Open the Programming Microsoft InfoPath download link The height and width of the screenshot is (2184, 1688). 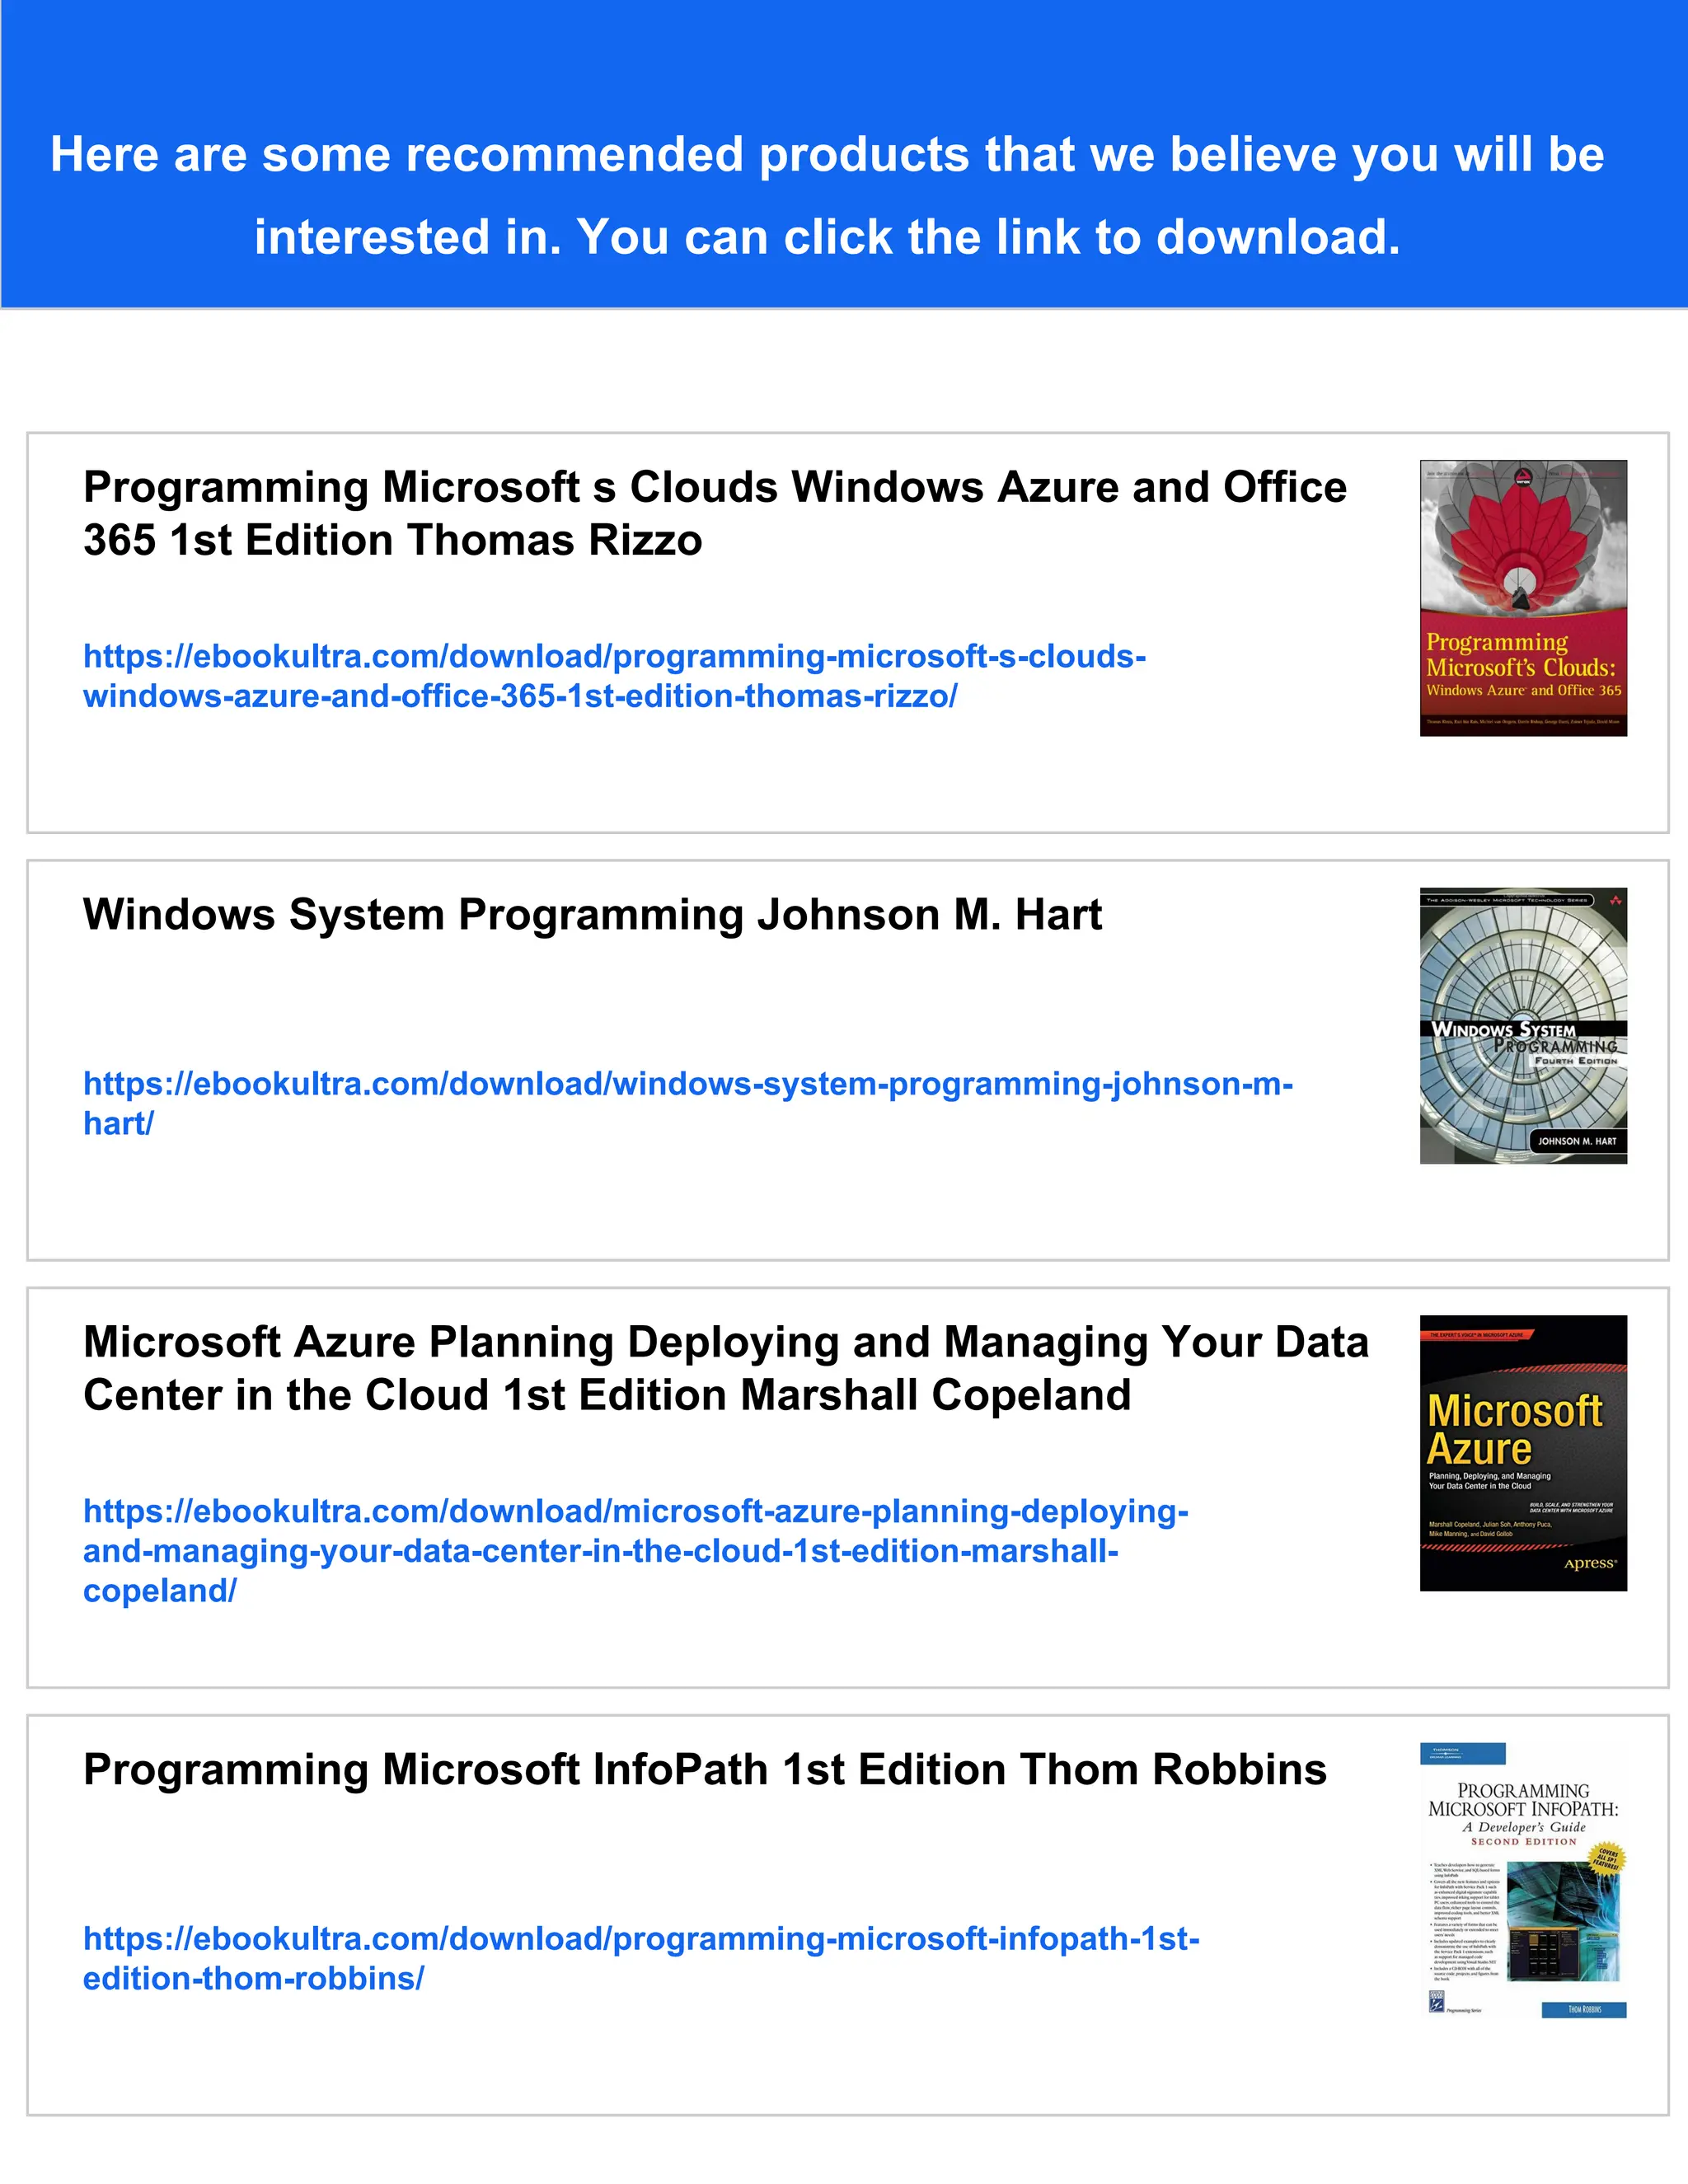[641, 1958]
